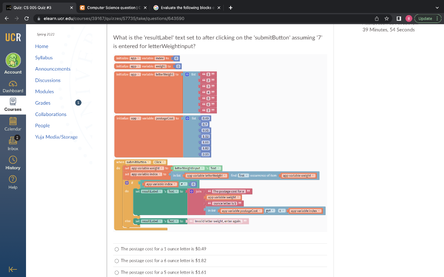Open the Chrome Update menu button
Screen dimensions: 444x277
428,19
